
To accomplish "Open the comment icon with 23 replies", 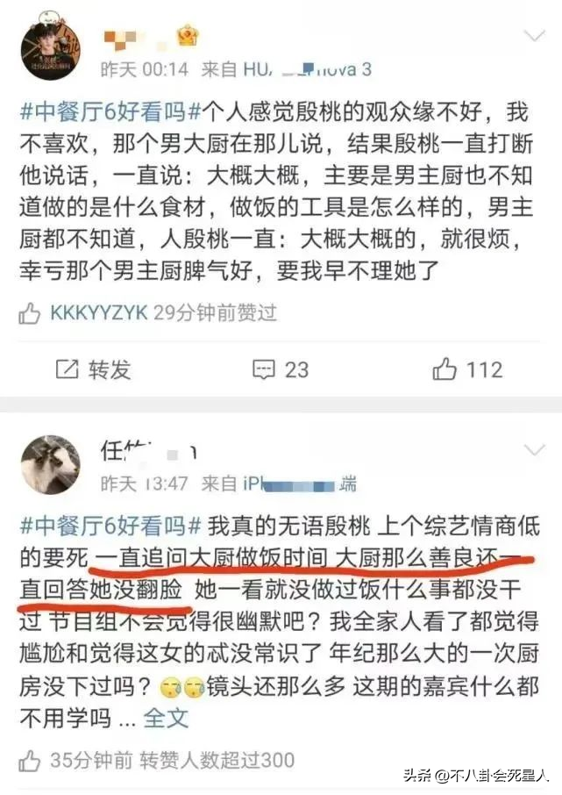I will 281,369.
